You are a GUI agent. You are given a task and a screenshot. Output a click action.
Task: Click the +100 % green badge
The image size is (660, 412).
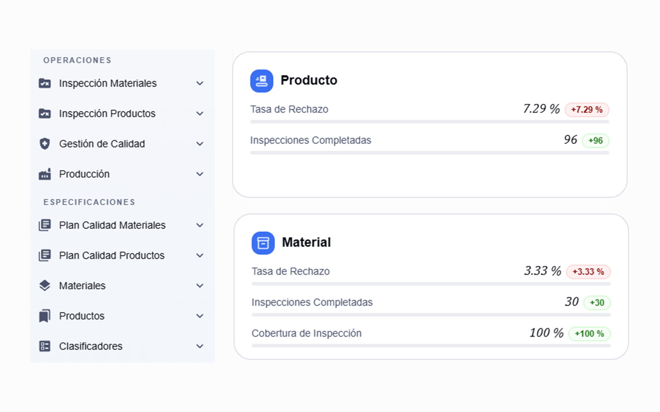pos(589,334)
